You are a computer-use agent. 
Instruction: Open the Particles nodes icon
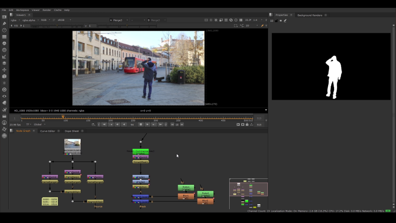tap(4, 83)
